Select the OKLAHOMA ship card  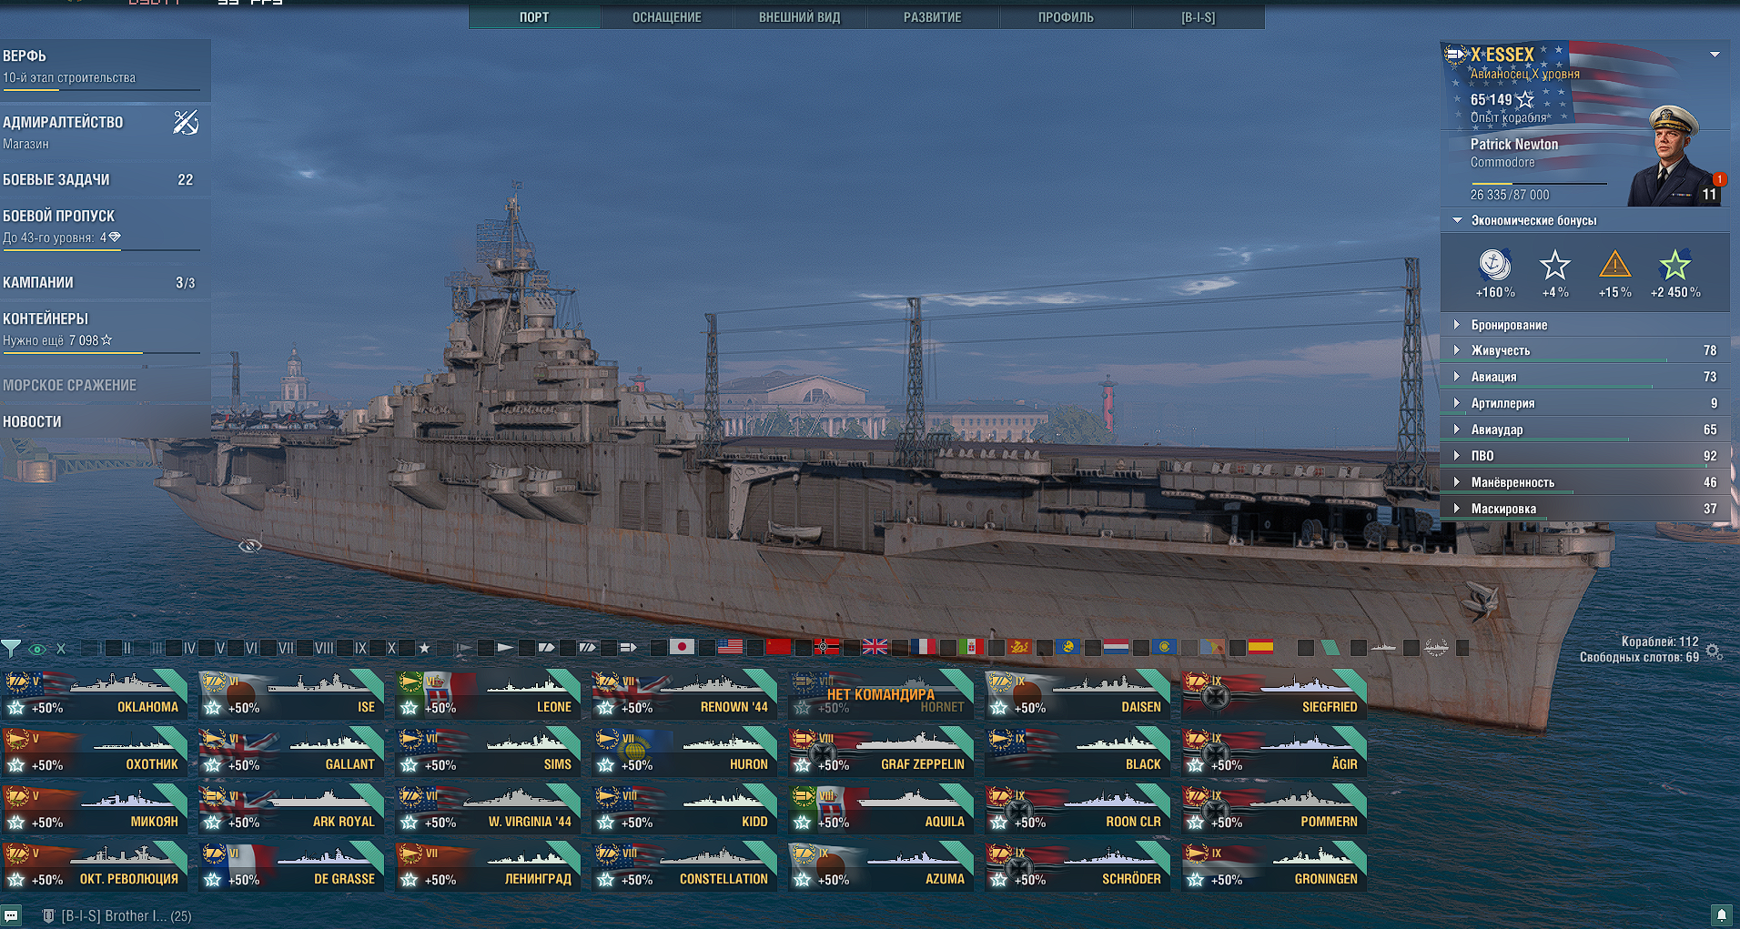pyautogui.click(x=95, y=693)
